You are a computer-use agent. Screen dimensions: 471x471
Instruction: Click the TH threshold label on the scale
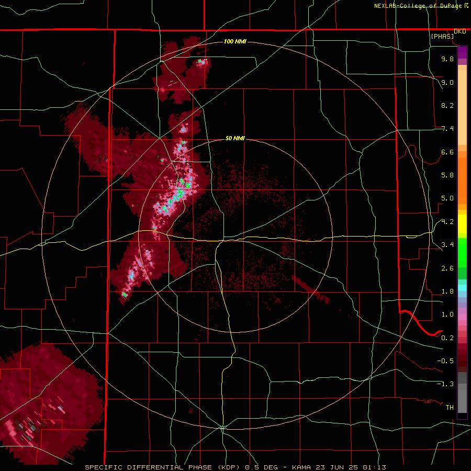click(x=450, y=407)
